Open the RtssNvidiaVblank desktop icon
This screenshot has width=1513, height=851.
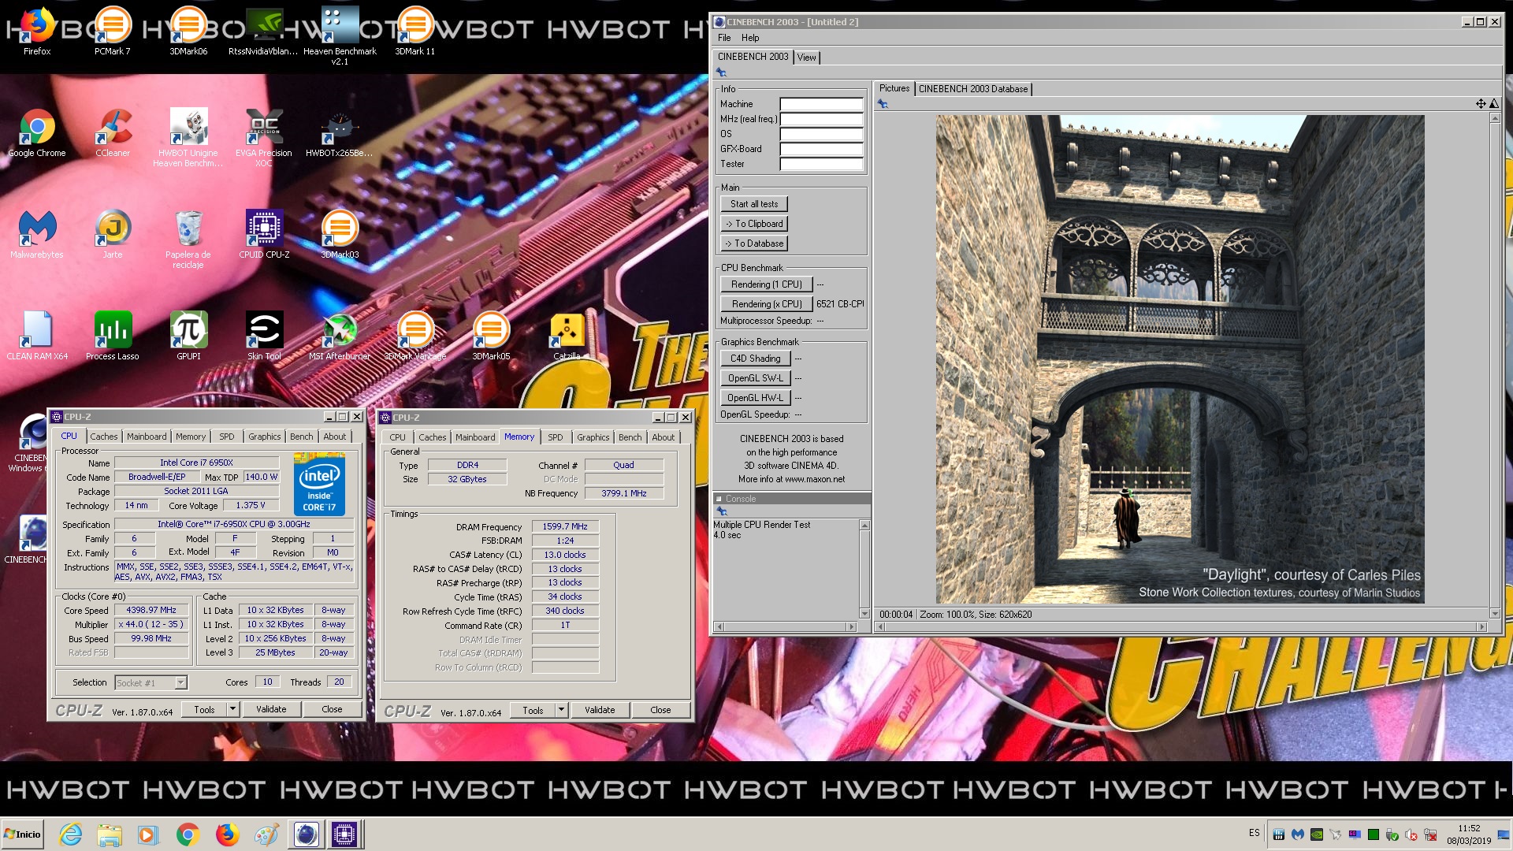tap(264, 32)
